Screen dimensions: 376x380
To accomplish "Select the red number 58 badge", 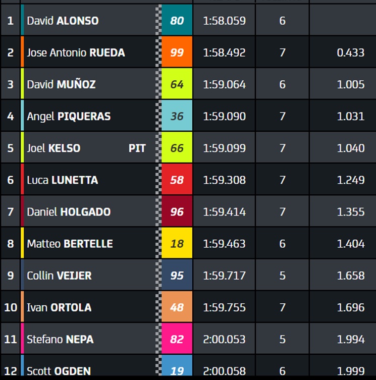I will tap(177, 179).
